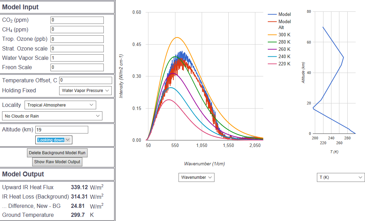365x221 pixels.
Task: Click the Model legend blue swatch
Action: click(x=272, y=15)
